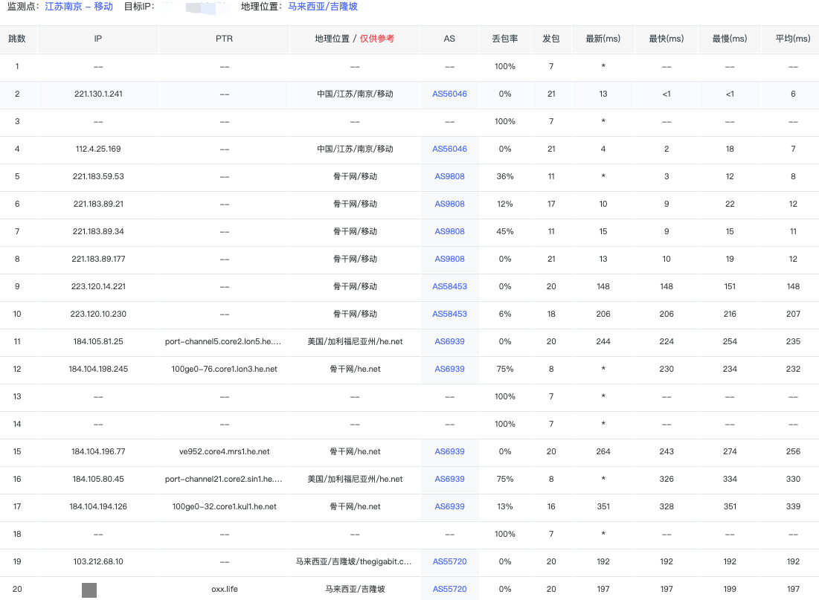Click the 最慢(ms) column header
Viewport: 819px width, 600px height.
tap(730, 39)
